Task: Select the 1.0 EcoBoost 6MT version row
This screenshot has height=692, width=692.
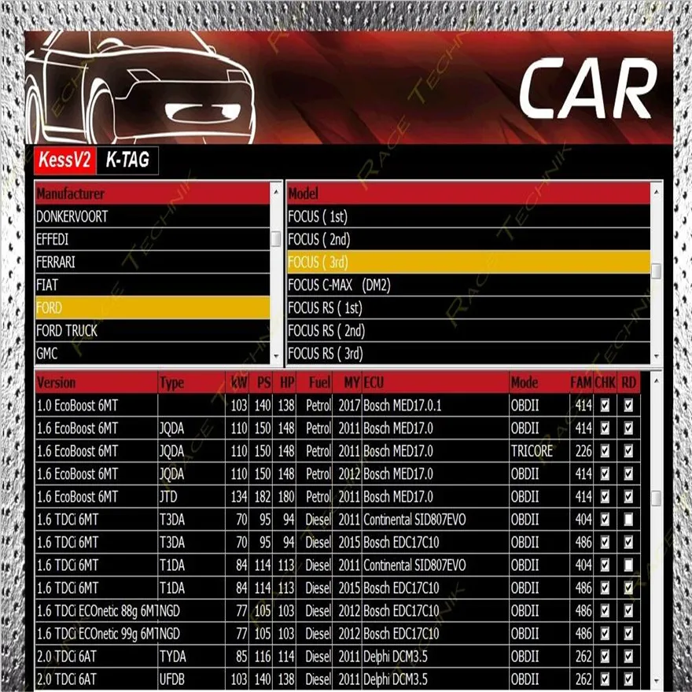Action: [96, 405]
